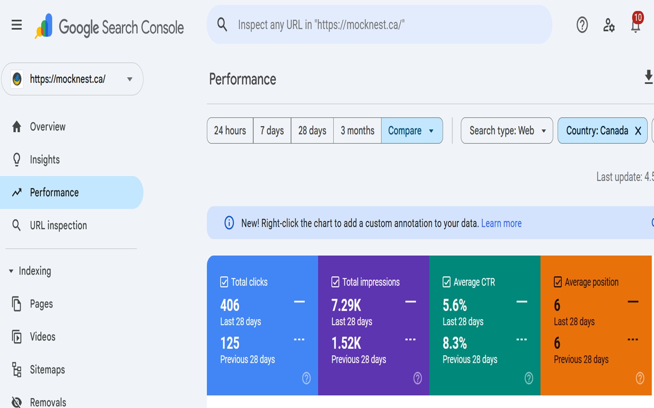The height and width of the screenshot is (408, 654).
Task: Open user settings icon in the top bar
Action: [609, 25]
